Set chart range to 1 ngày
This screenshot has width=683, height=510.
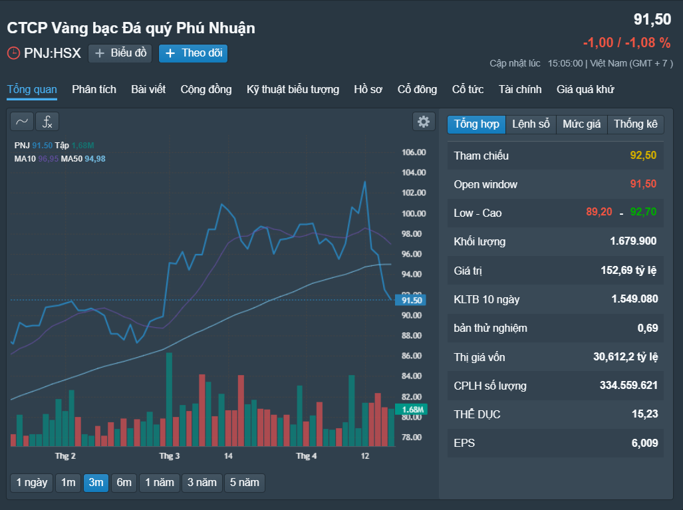(x=32, y=483)
